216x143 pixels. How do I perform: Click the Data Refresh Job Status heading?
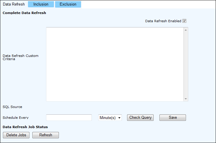coord(25,127)
